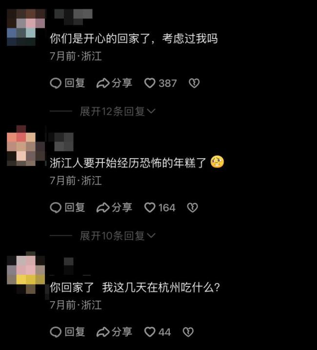Like the 年糕 comment with 164 likes
Image resolution: width=317 pixels, height=350 pixels.
click(x=150, y=207)
